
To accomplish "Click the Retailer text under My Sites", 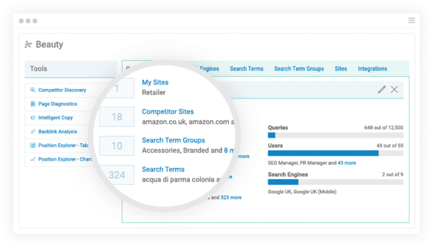I will (x=154, y=92).
